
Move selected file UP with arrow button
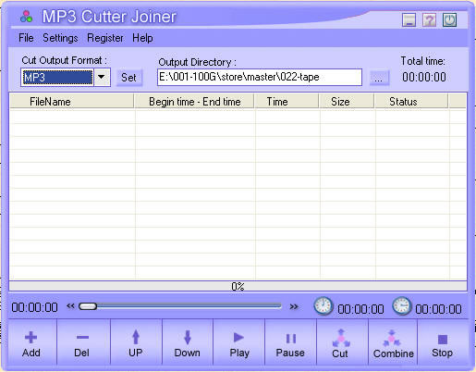click(136, 343)
